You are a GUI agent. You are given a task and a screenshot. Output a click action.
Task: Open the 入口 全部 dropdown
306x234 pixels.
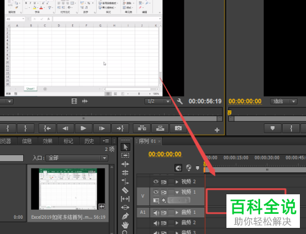77,158
